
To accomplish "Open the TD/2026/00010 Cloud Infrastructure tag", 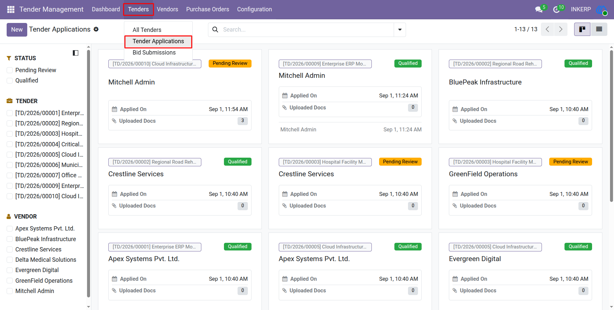I will click(x=155, y=64).
